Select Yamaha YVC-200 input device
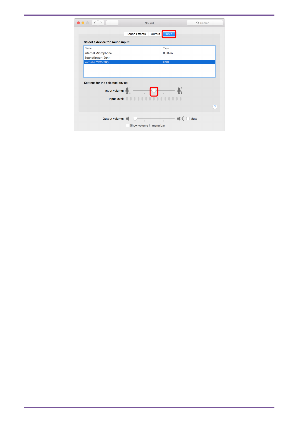 [x=149, y=62]
